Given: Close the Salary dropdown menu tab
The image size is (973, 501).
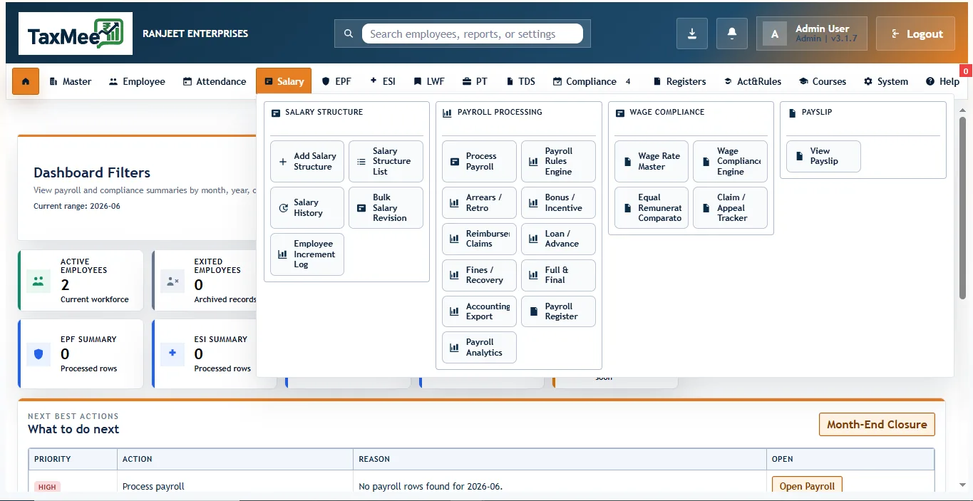Looking at the screenshot, I should [284, 81].
